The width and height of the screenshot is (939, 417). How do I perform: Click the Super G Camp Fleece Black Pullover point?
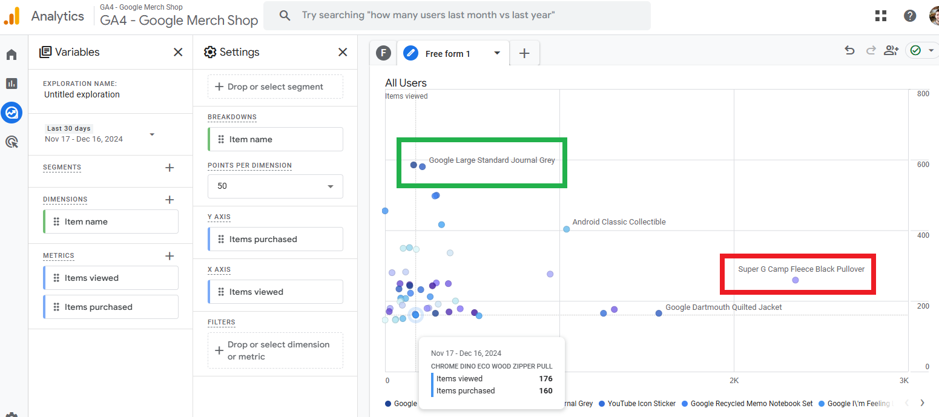(796, 280)
